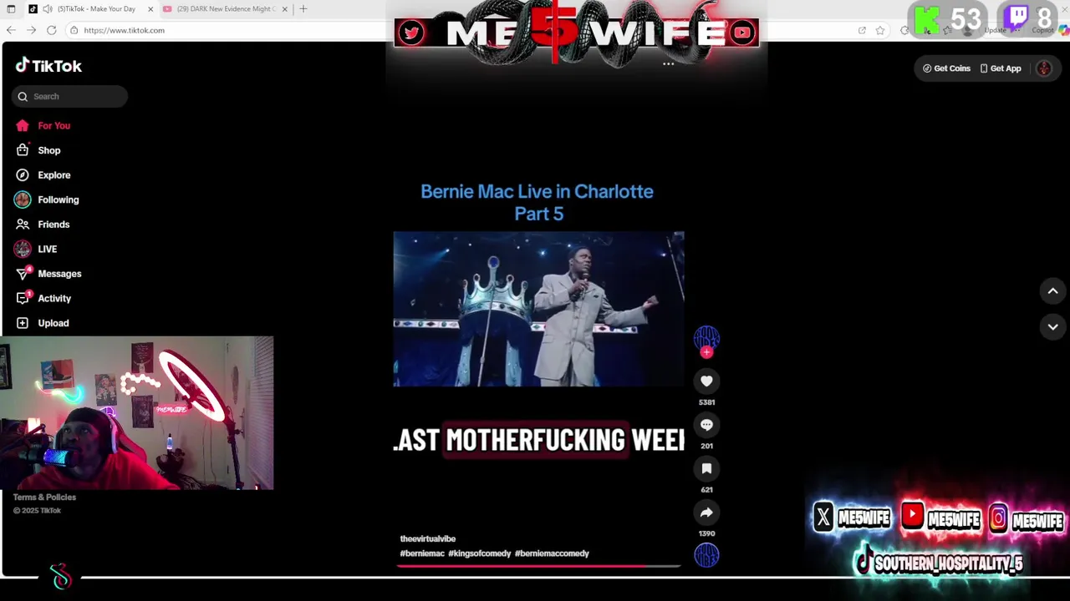Screen dimensions: 1070x601
Task: Like the video with the heart icon
Action: point(706,381)
